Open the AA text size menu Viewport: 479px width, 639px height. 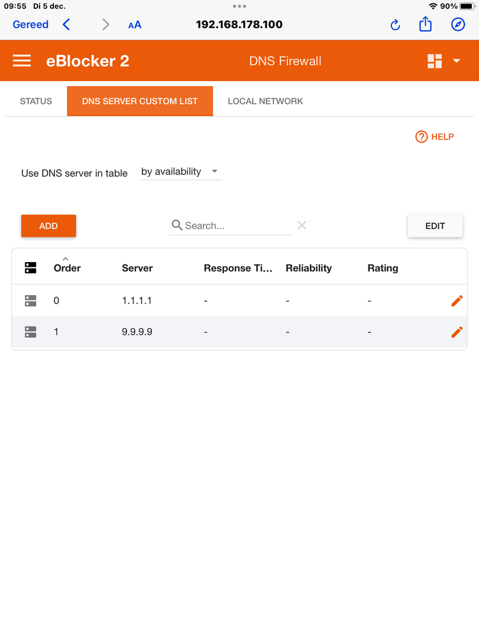(135, 25)
